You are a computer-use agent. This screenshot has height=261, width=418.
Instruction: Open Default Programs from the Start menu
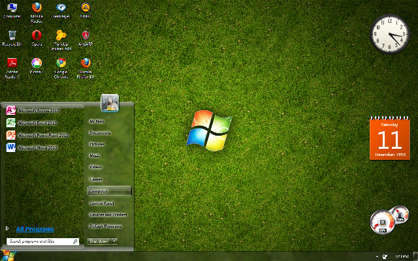point(106,226)
